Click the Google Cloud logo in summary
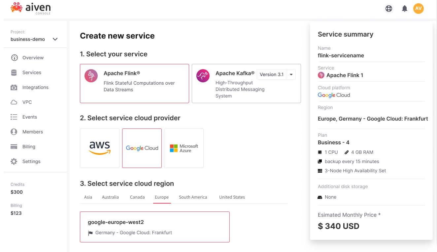This screenshot has width=437, height=252. (x=334, y=95)
